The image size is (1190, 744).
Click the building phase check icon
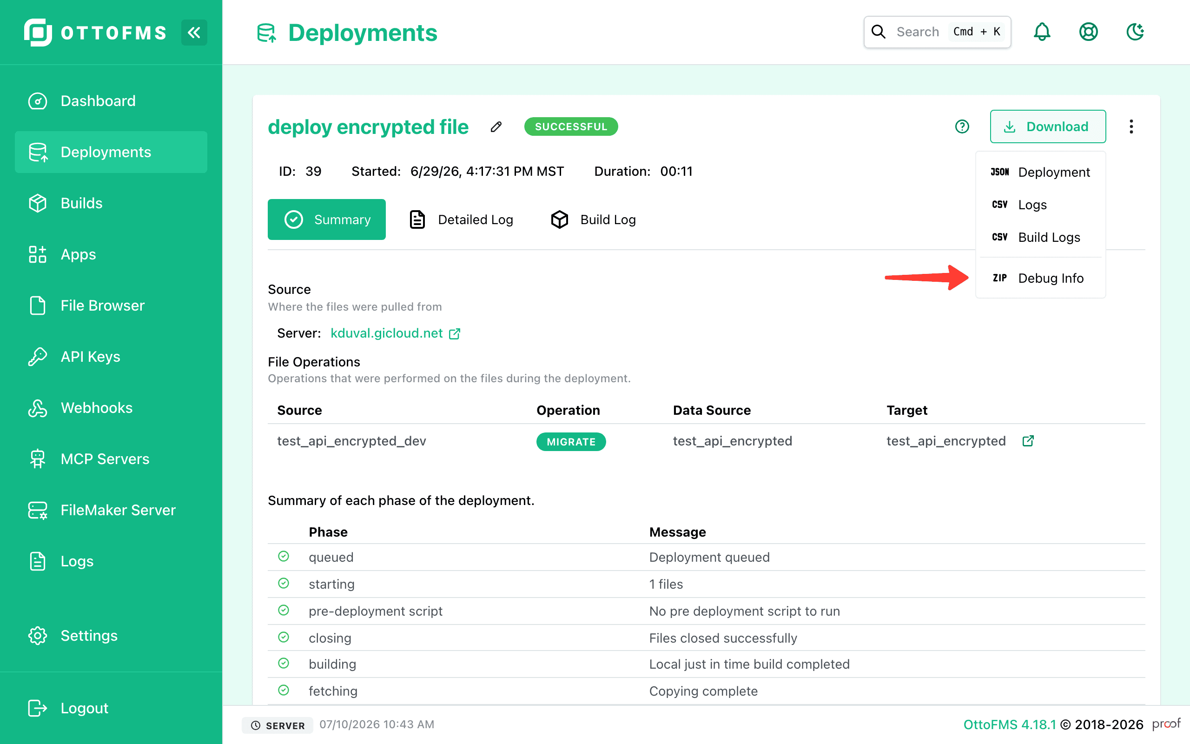[x=284, y=664]
